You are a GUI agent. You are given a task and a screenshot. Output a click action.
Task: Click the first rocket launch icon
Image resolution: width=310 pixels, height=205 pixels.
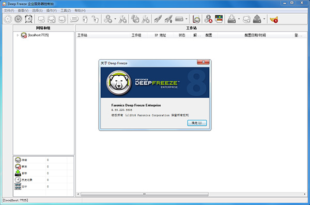tap(158, 19)
